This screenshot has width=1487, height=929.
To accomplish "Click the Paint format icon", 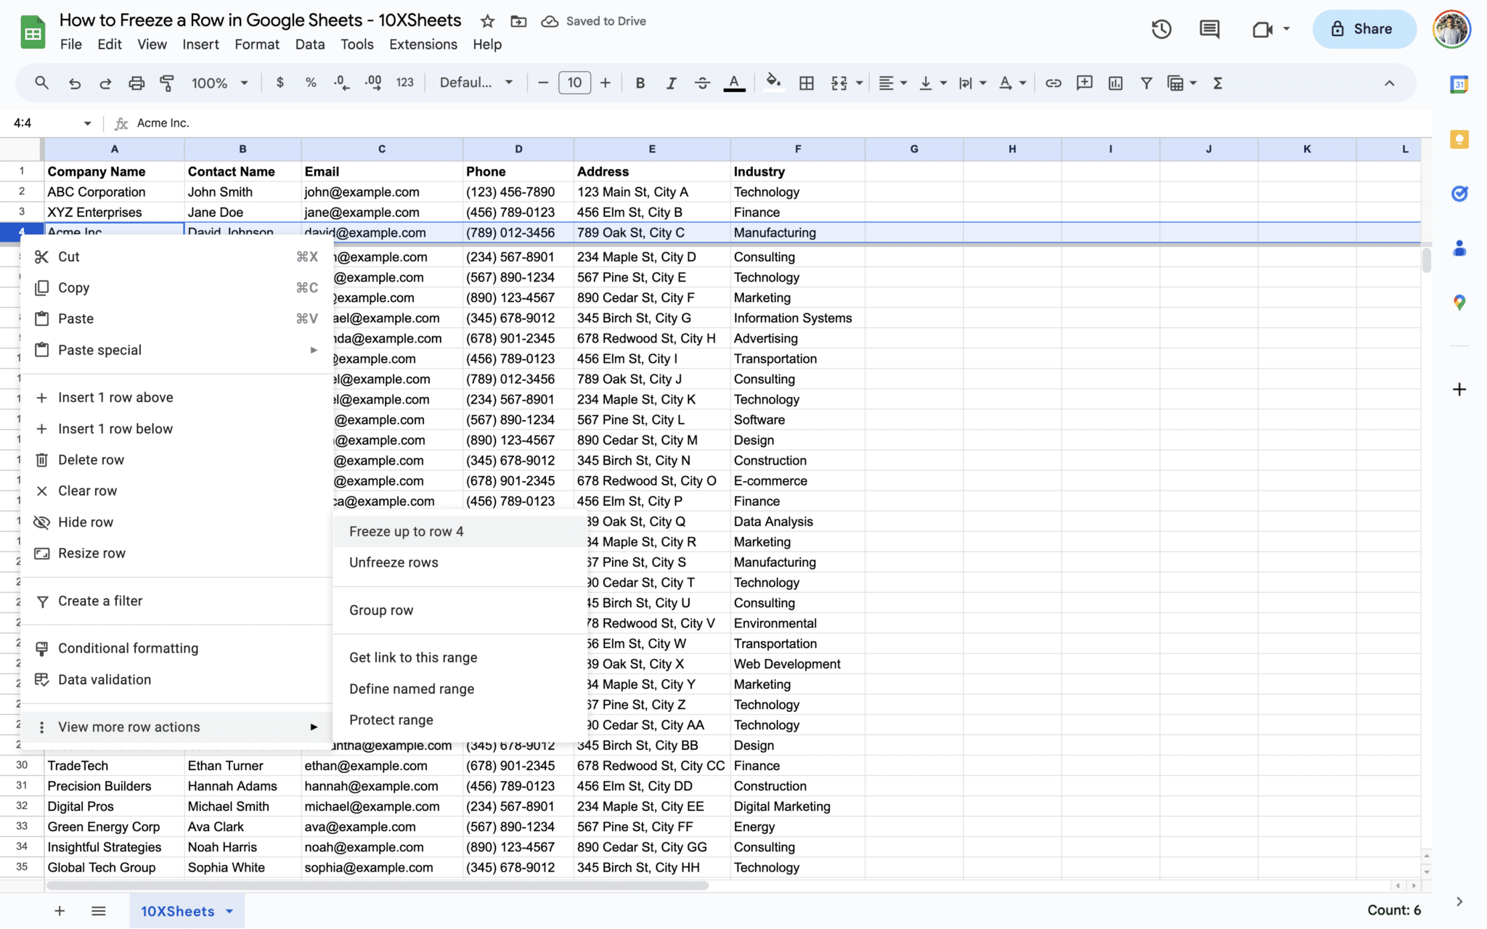I will 167,83.
